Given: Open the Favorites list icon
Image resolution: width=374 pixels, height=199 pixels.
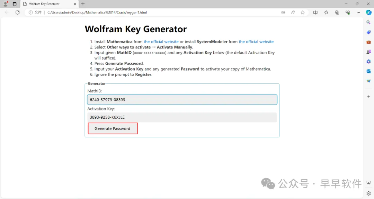Looking at the screenshot, I should tap(326, 12).
